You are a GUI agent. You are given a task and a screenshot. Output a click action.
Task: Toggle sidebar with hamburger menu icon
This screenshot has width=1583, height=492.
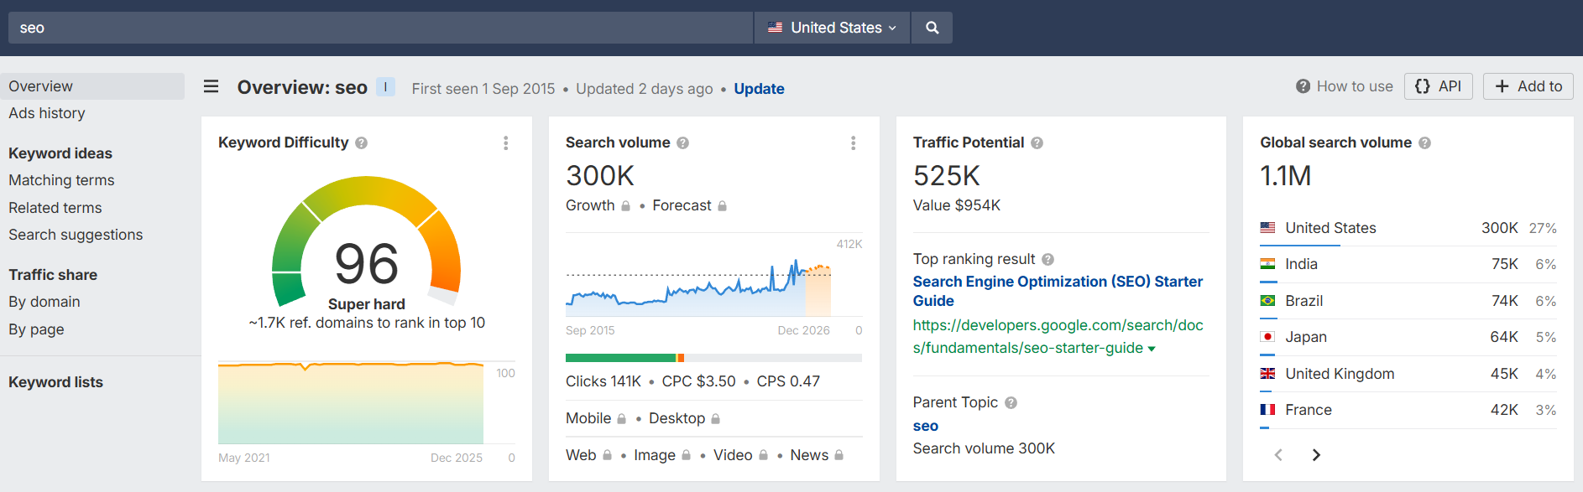tap(212, 86)
